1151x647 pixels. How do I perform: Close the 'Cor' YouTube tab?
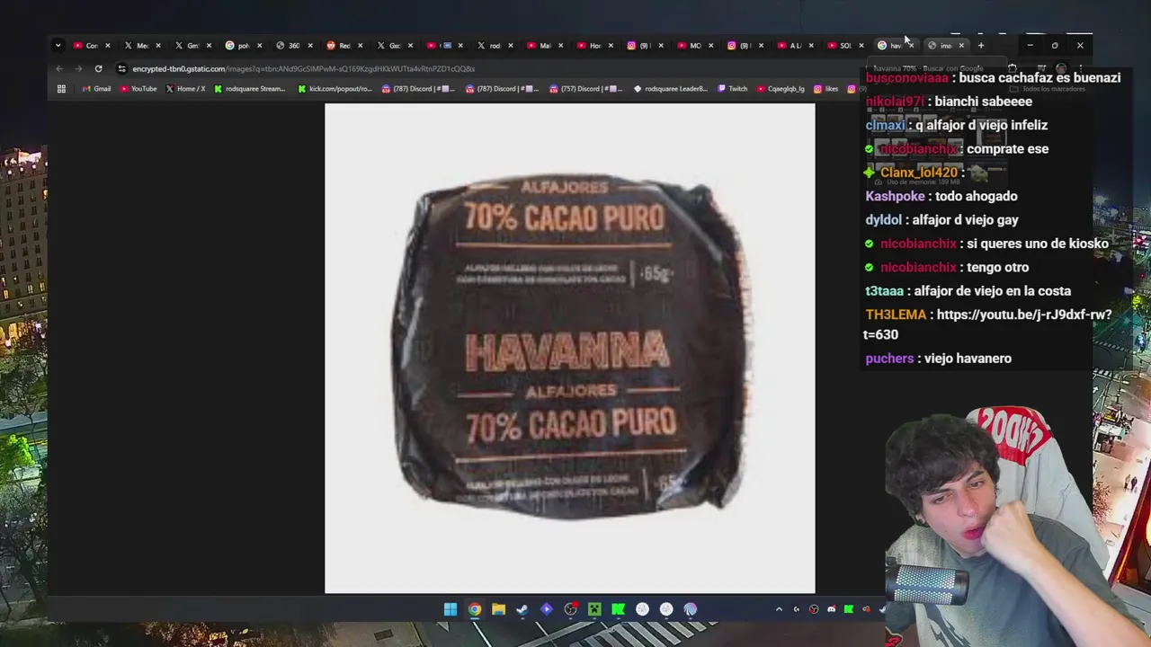(107, 45)
